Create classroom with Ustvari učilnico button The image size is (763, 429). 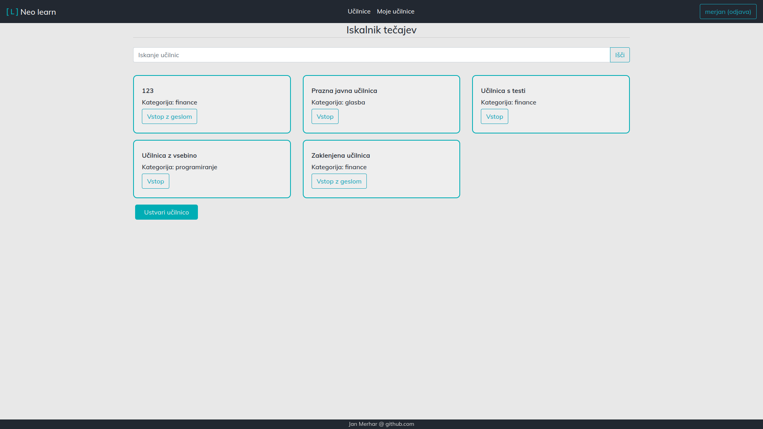pos(166,212)
